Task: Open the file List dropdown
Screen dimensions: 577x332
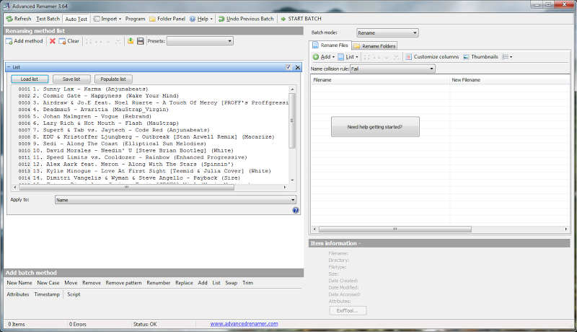Action: [x=348, y=57]
